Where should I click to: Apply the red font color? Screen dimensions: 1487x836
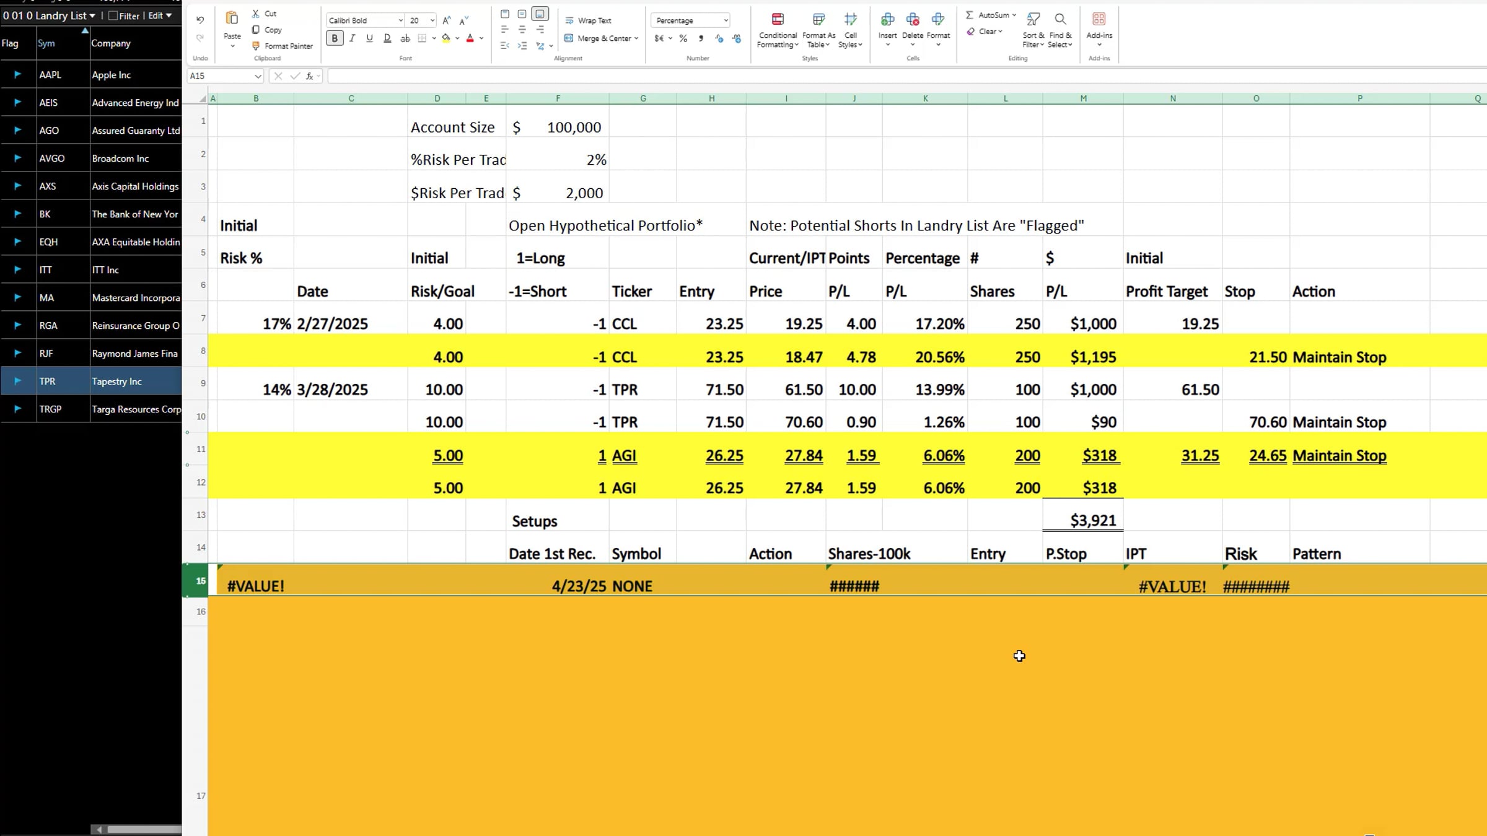[x=470, y=38]
